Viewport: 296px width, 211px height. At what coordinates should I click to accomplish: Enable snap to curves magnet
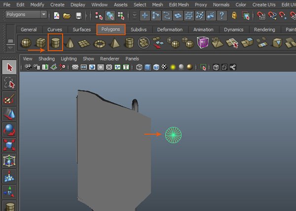pos(272,16)
